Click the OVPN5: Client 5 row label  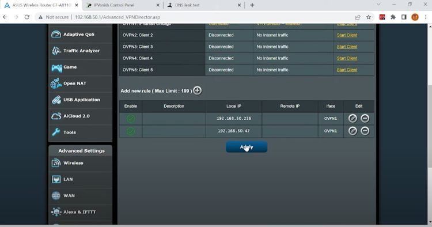tap(138, 70)
